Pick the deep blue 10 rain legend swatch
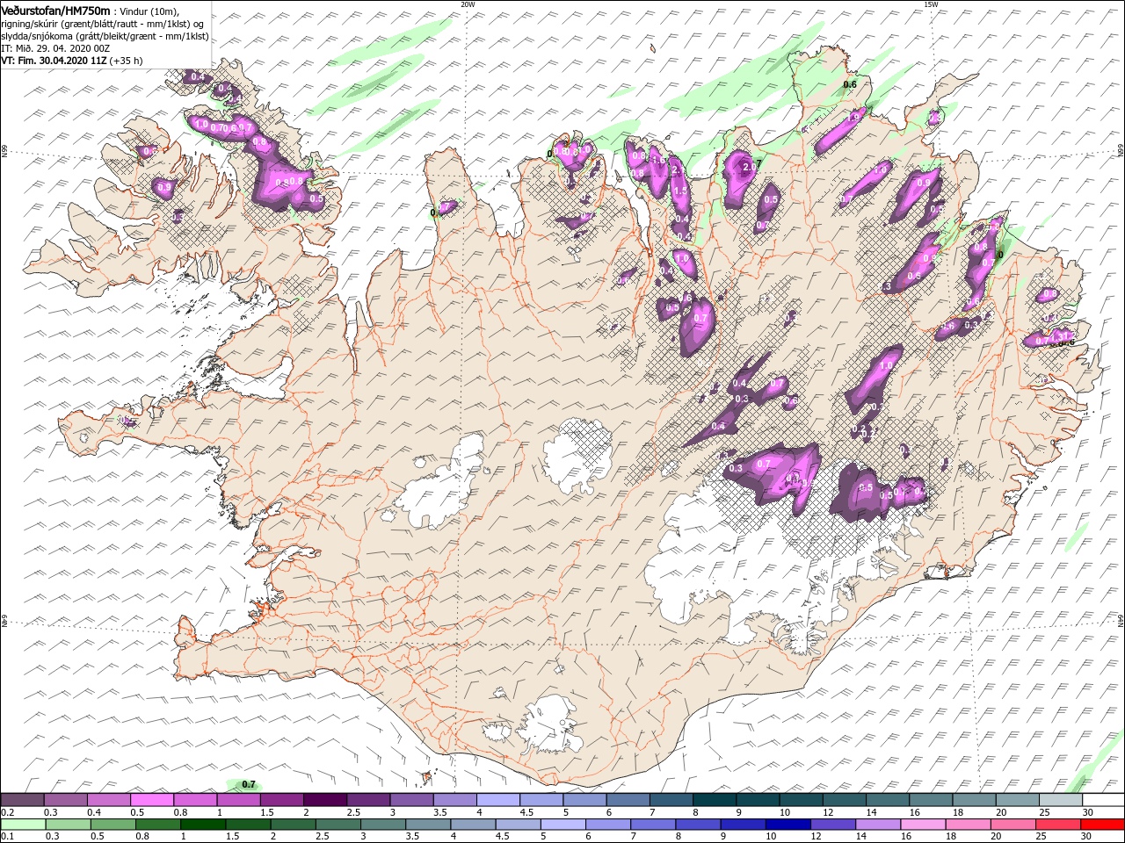Image resolution: width=1125 pixels, height=843 pixels. pyautogui.click(x=788, y=825)
